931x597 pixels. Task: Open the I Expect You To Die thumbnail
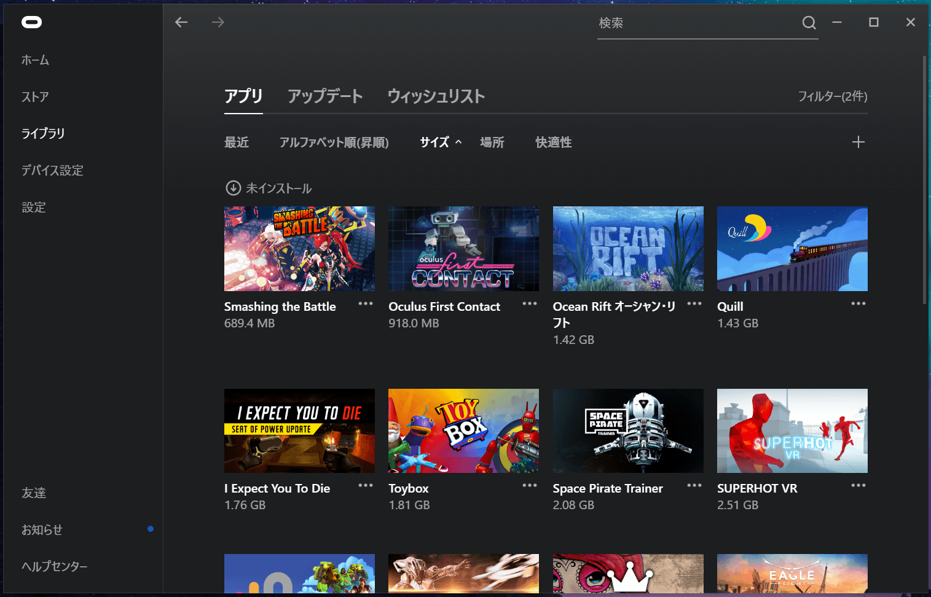click(x=299, y=431)
